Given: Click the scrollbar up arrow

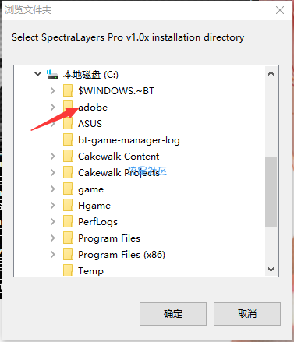Looking at the screenshot, I should (x=271, y=73).
